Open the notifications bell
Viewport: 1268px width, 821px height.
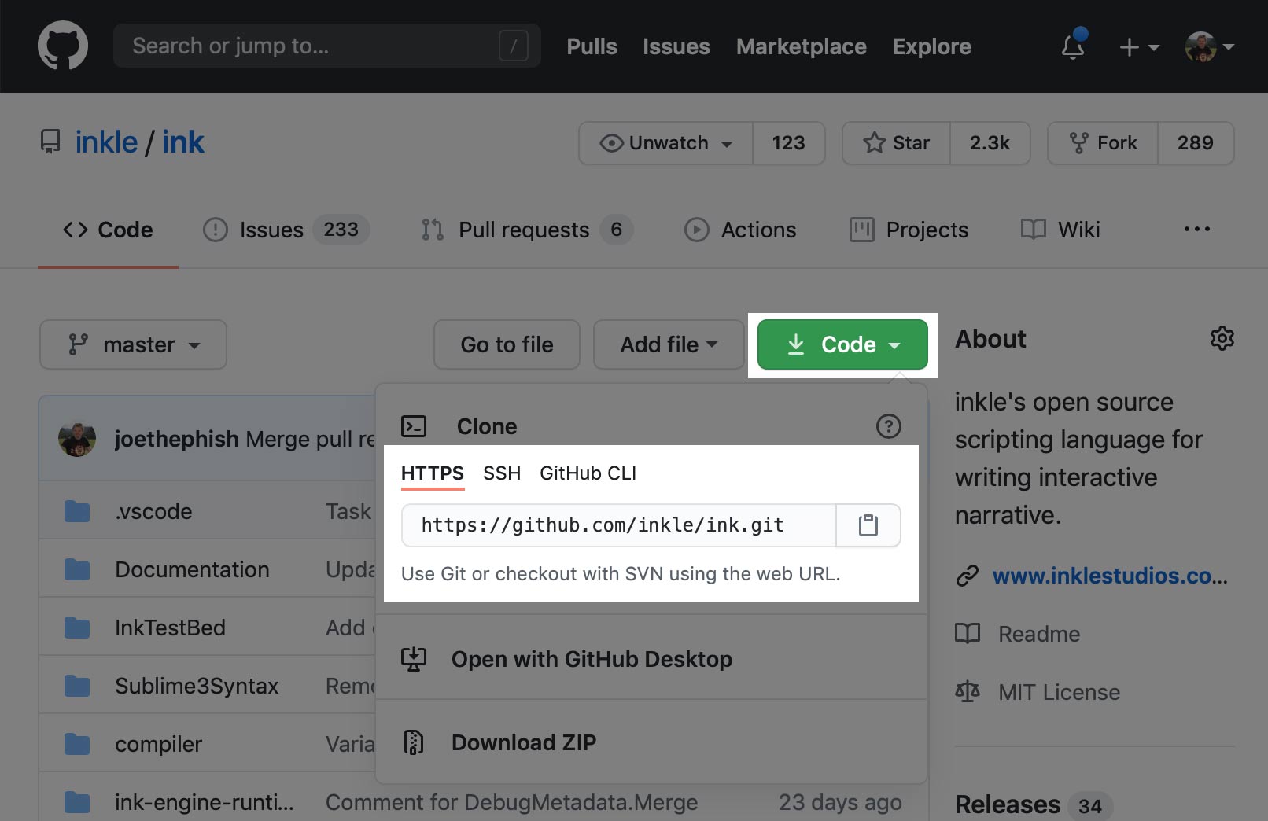point(1073,46)
